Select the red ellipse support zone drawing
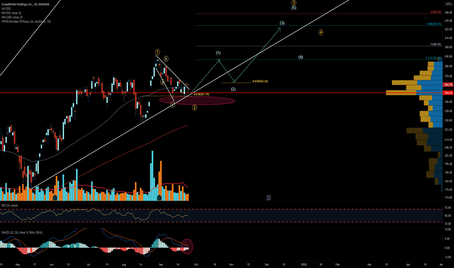 click(197, 100)
